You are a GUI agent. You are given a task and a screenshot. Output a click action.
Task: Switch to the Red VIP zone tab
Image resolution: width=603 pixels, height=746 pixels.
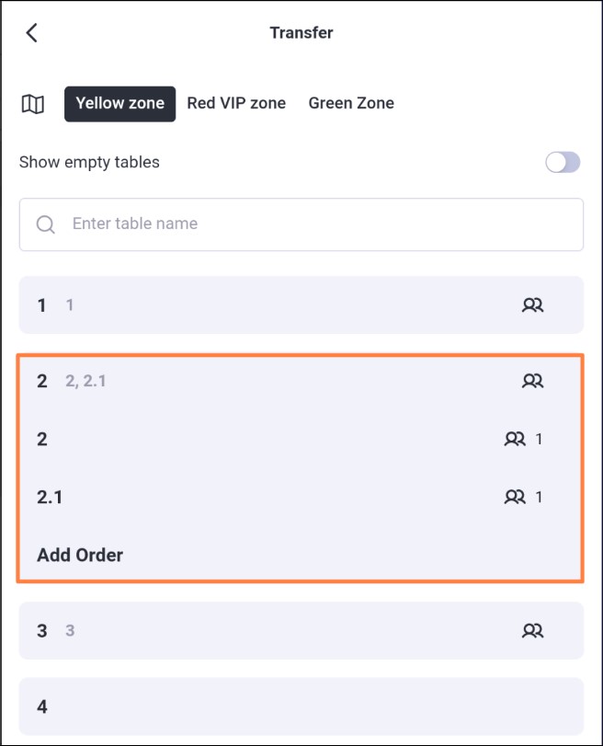point(236,103)
